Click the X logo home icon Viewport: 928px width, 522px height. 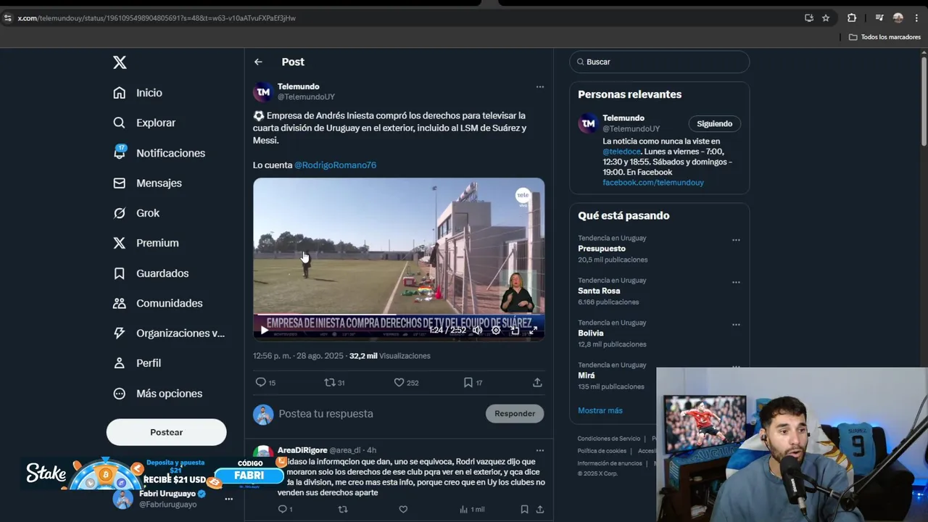pos(120,62)
